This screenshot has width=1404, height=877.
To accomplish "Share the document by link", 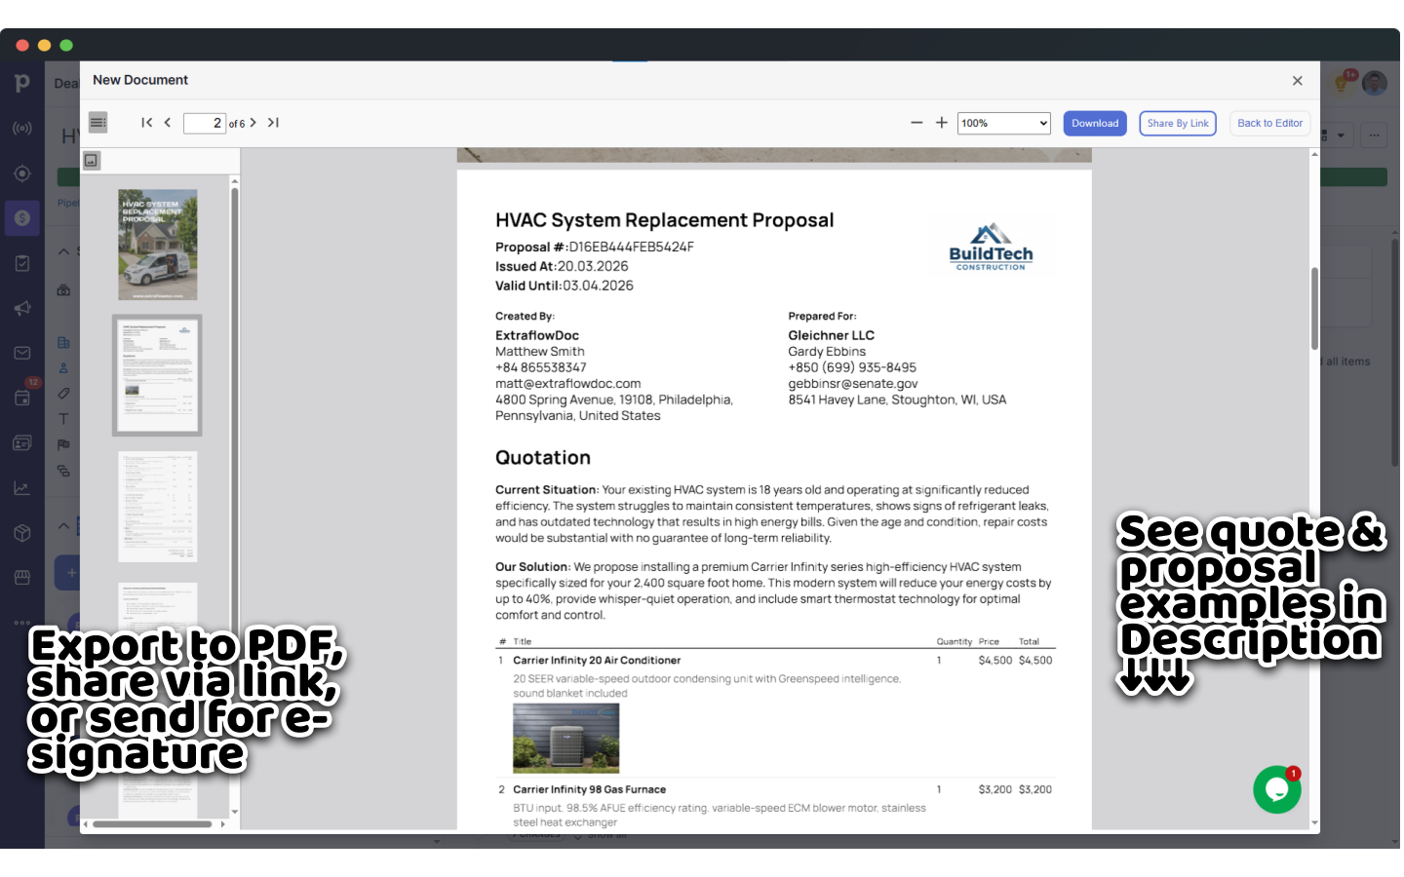I will tap(1177, 123).
